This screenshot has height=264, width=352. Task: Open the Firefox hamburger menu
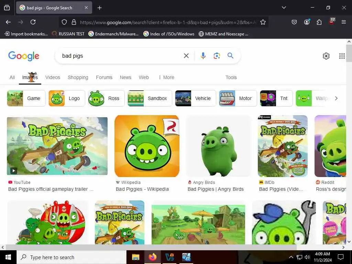(343, 22)
